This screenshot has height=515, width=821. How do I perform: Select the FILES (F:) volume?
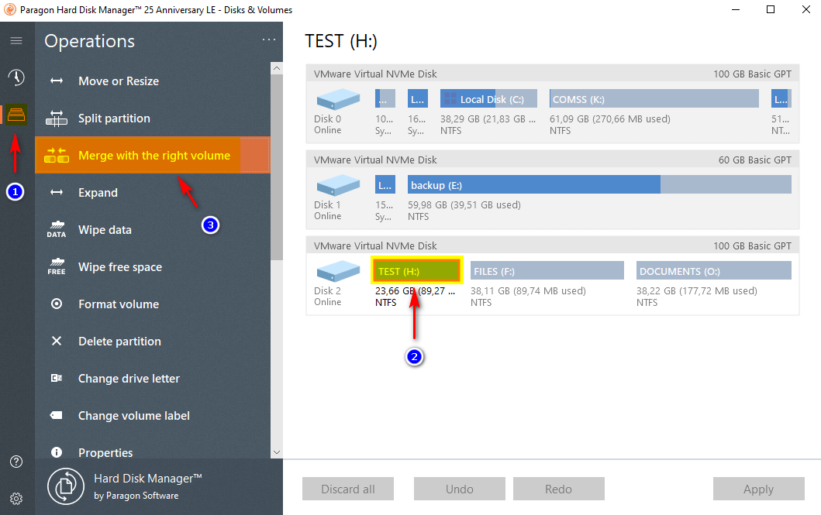[x=547, y=271]
